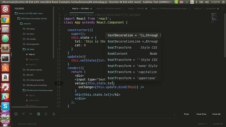Select textTransform = 'uppercase' suggestion
Viewport: 226px width, 127px height.
[133, 78]
